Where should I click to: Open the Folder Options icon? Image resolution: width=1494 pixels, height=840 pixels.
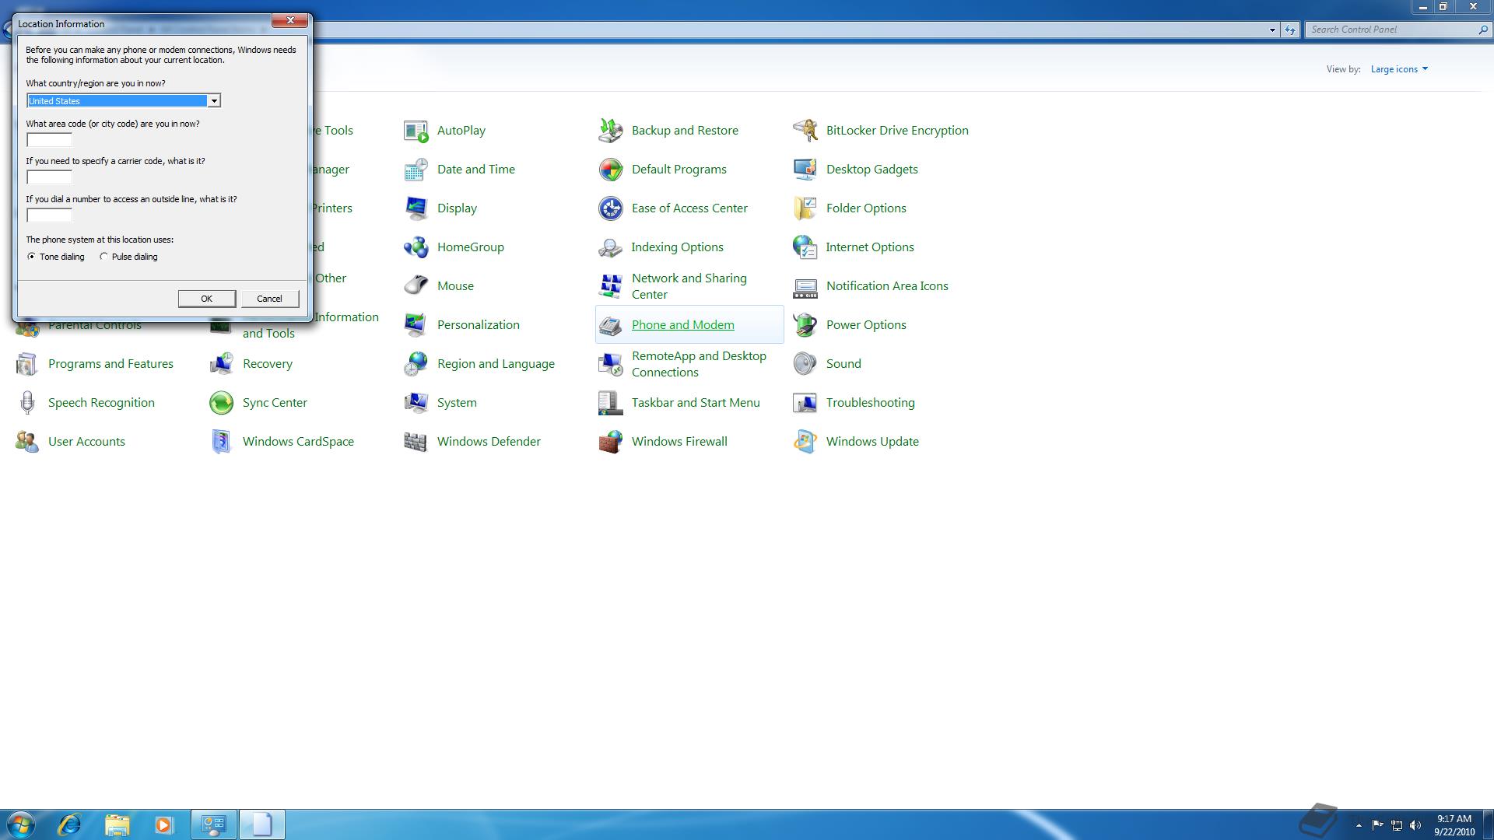pos(805,208)
